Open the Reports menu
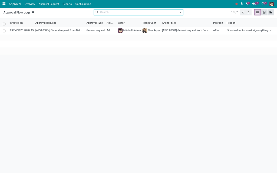The width and height of the screenshot is (277, 173). point(67,4)
